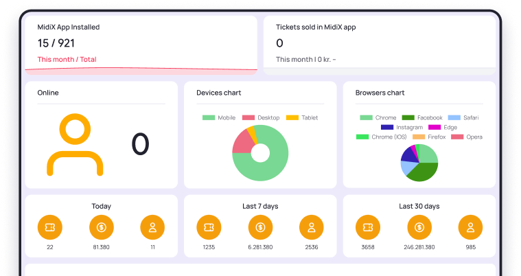Click the value 1235
Screen dimensions: 521x276
pyautogui.click(x=209, y=247)
